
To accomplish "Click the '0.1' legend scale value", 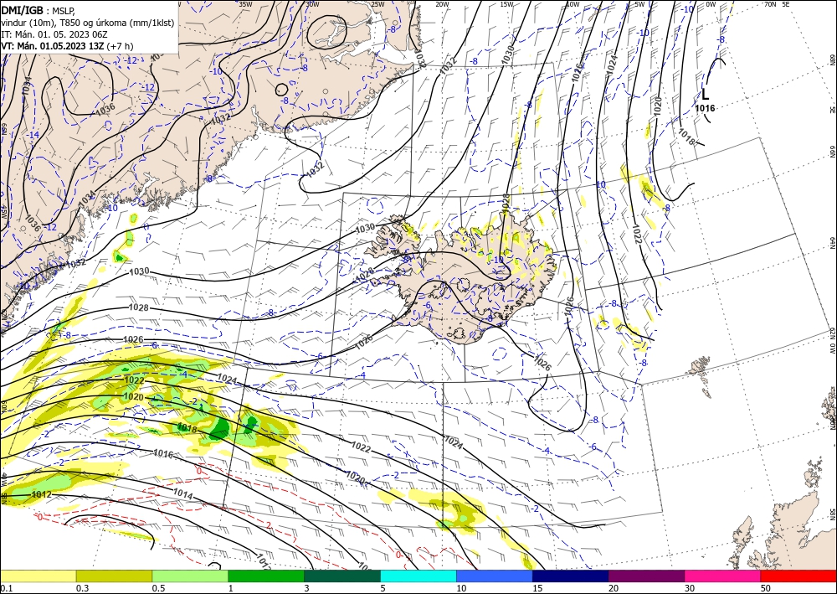I will [x=5, y=588].
